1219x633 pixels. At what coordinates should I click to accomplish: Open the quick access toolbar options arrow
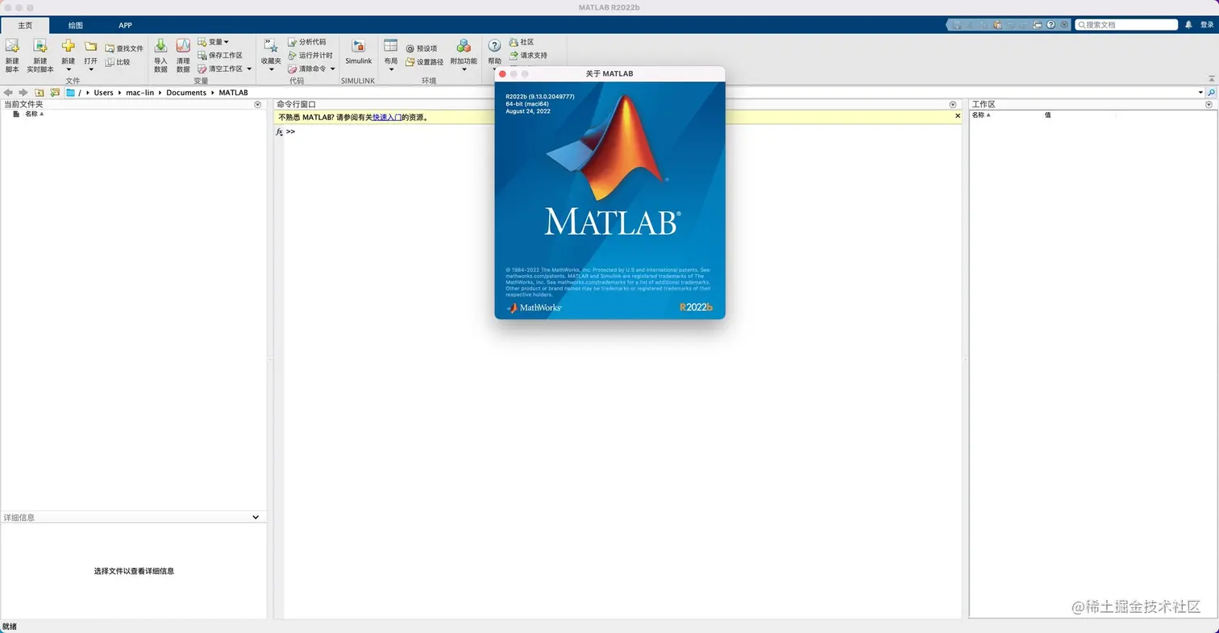pyautogui.click(x=1065, y=25)
